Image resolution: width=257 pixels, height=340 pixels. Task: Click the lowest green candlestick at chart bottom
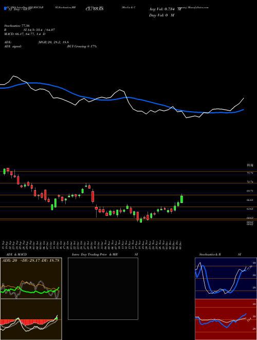(141, 220)
